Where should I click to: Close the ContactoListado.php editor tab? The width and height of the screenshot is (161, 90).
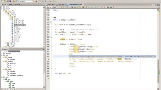click(x=83, y=5)
